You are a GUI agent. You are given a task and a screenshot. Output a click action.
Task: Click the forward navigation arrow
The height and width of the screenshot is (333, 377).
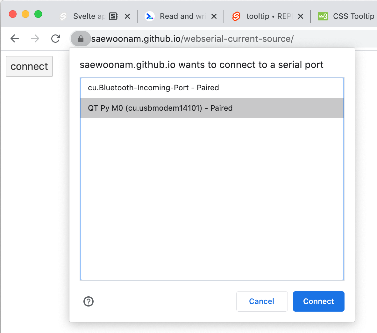(35, 39)
